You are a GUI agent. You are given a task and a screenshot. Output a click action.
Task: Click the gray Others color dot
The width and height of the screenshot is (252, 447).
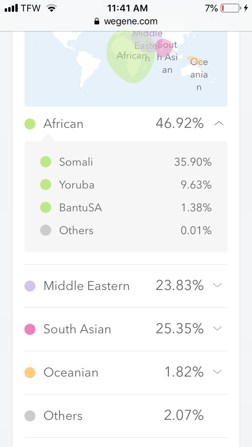[x=30, y=416]
